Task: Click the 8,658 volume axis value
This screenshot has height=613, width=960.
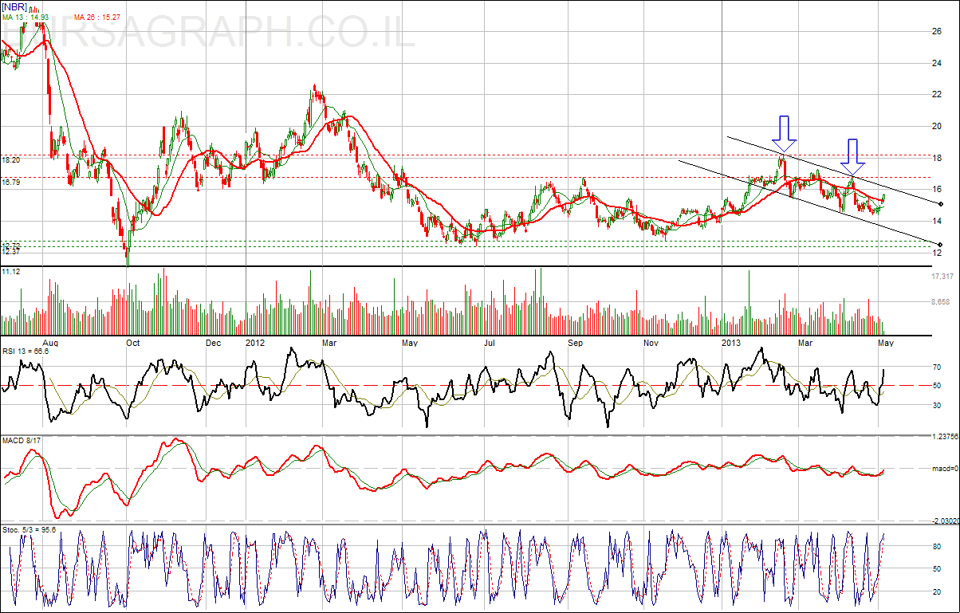Action: tap(942, 302)
